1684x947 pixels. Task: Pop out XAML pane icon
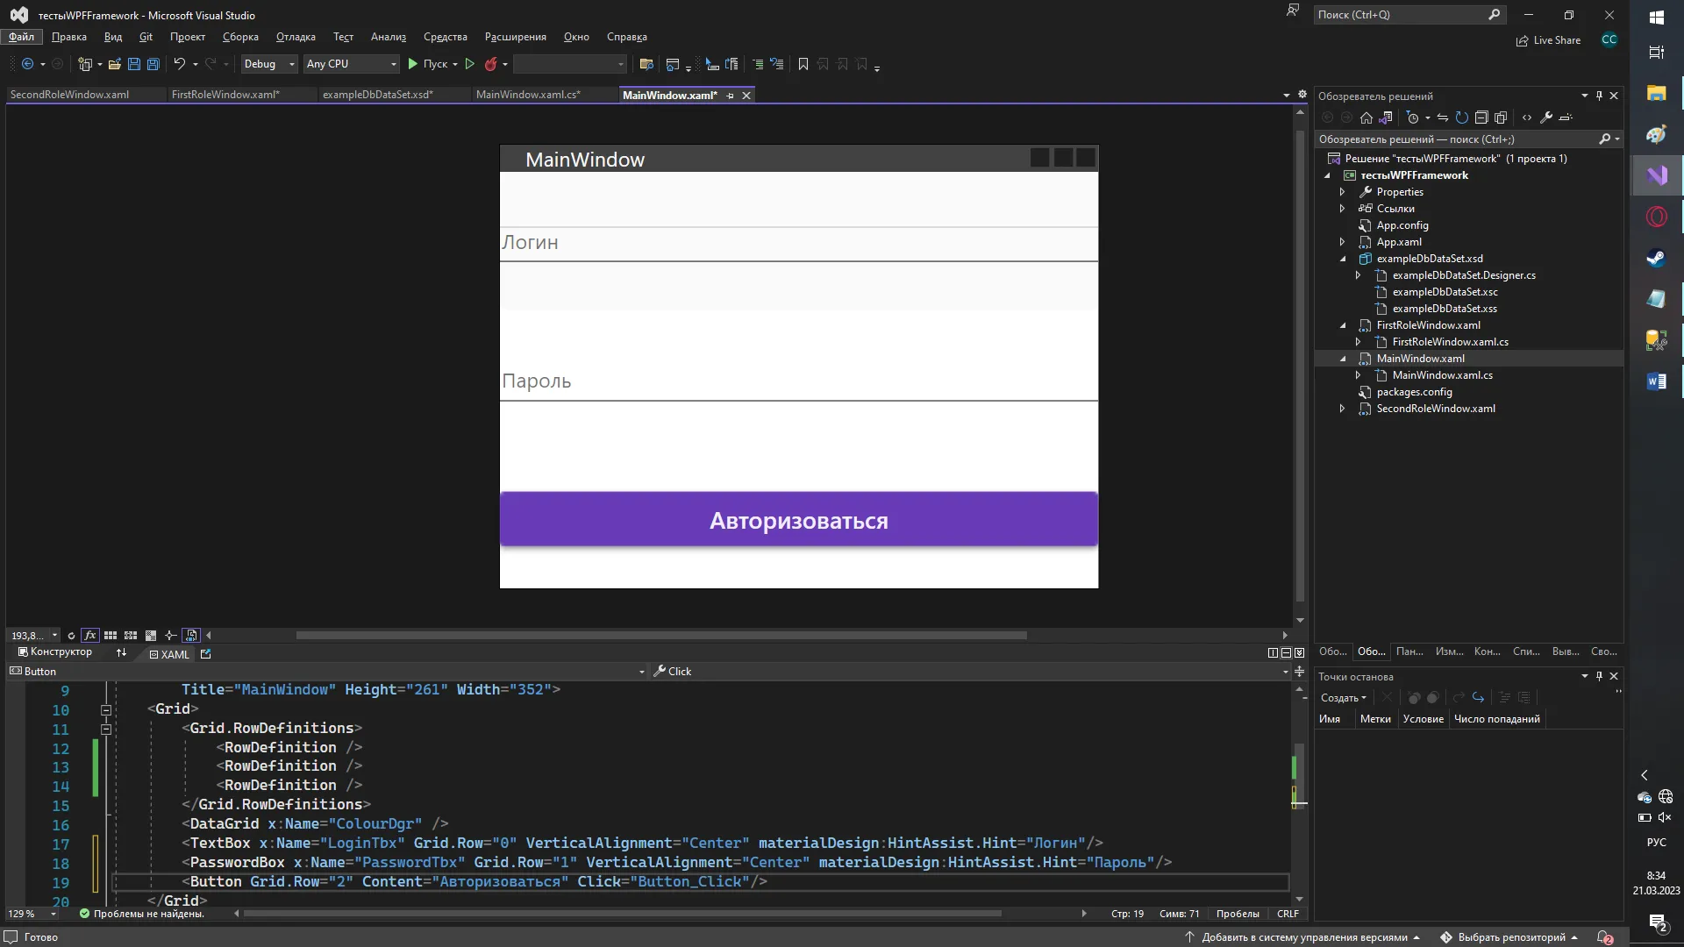point(206,653)
